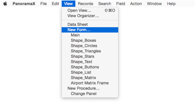Open the Window menu
The height and width of the screenshot is (104, 195).
coord(154,4)
